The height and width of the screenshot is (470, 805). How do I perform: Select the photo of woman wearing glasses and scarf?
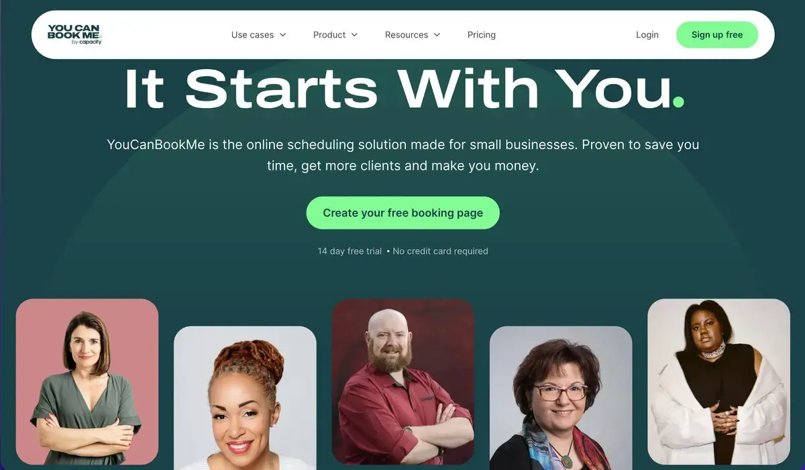pyautogui.click(x=561, y=398)
